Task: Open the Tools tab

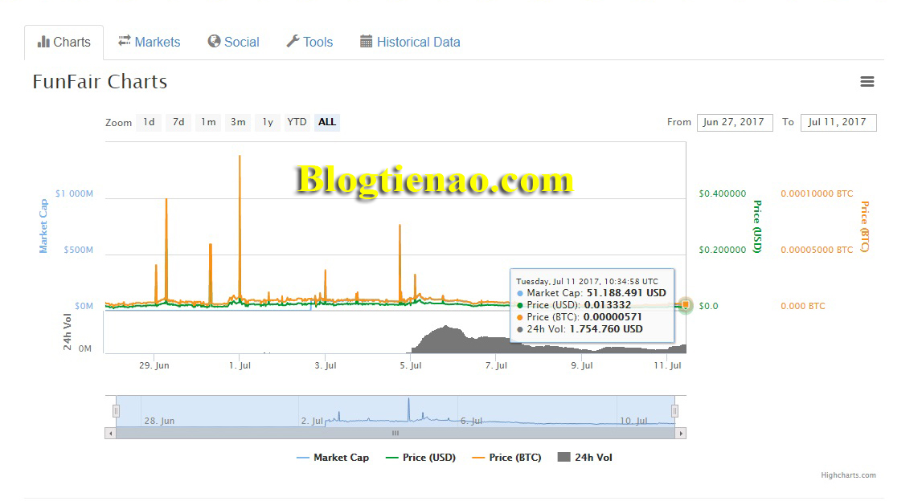Action: 310,43
